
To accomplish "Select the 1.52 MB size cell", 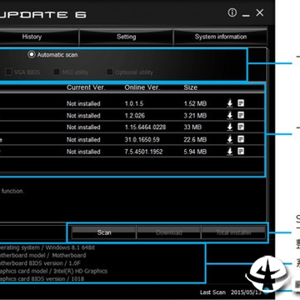I will click(195, 103).
